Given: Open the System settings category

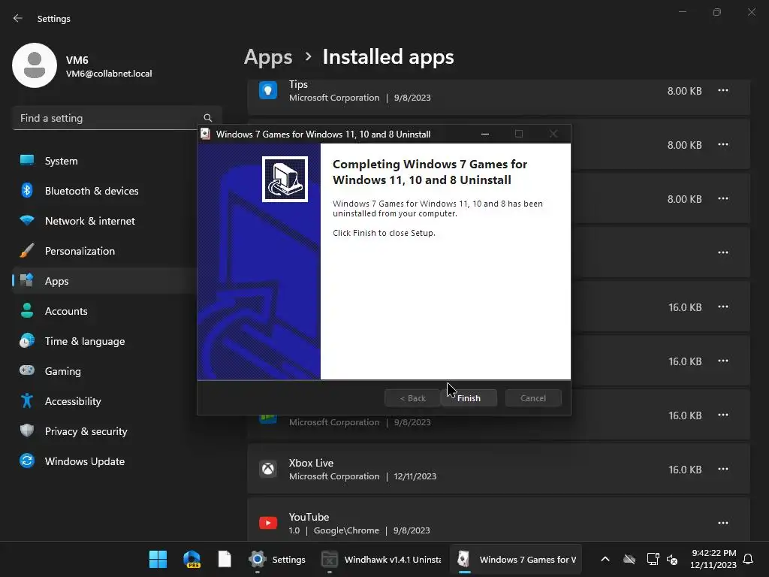Looking at the screenshot, I should (x=104, y=161).
